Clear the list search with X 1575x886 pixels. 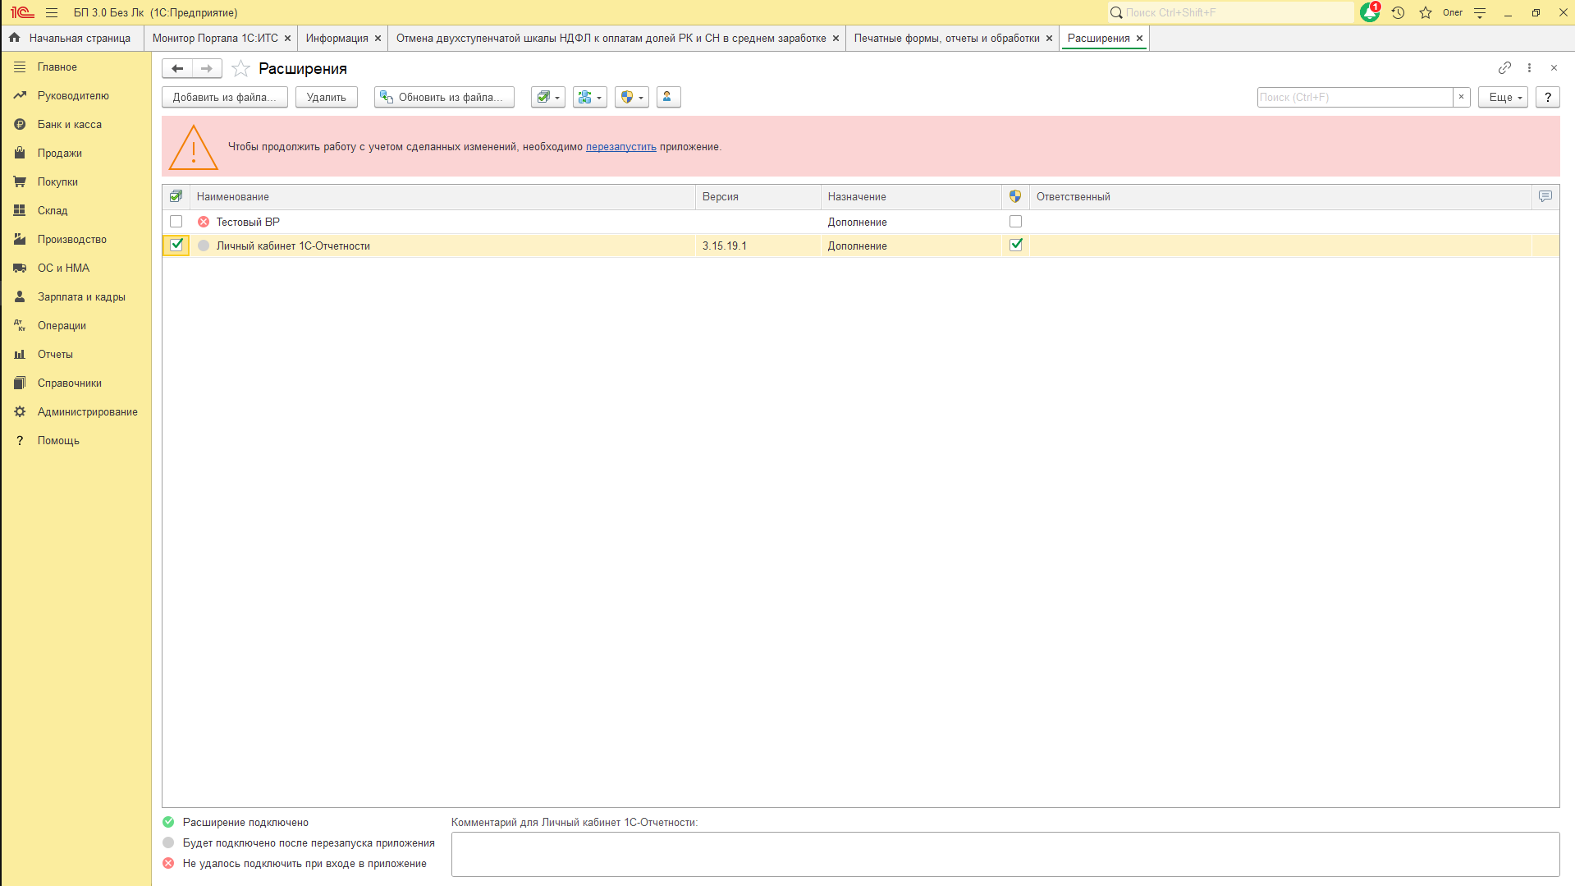(1461, 97)
